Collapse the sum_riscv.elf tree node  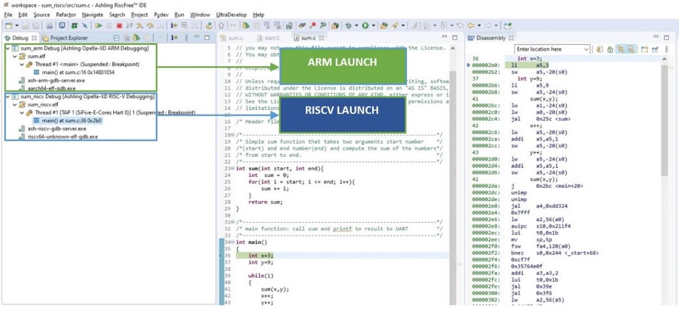(x=15, y=104)
